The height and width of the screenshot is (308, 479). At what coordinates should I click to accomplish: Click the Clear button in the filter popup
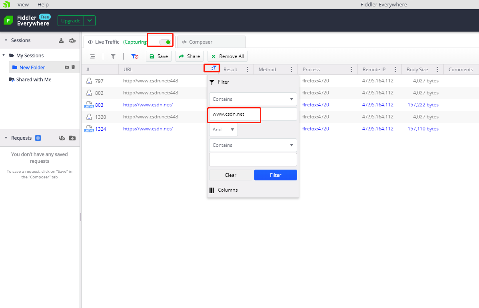pyautogui.click(x=231, y=175)
